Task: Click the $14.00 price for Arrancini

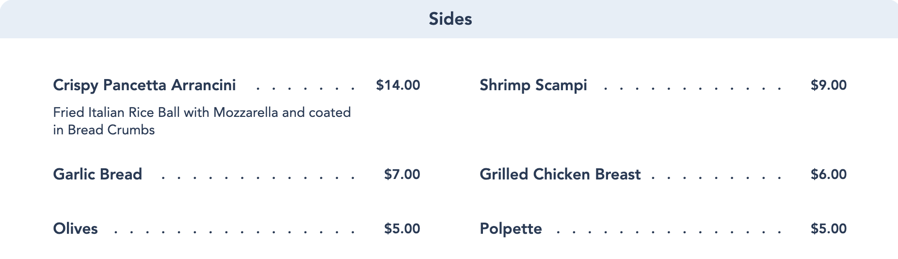Action: pos(398,85)
